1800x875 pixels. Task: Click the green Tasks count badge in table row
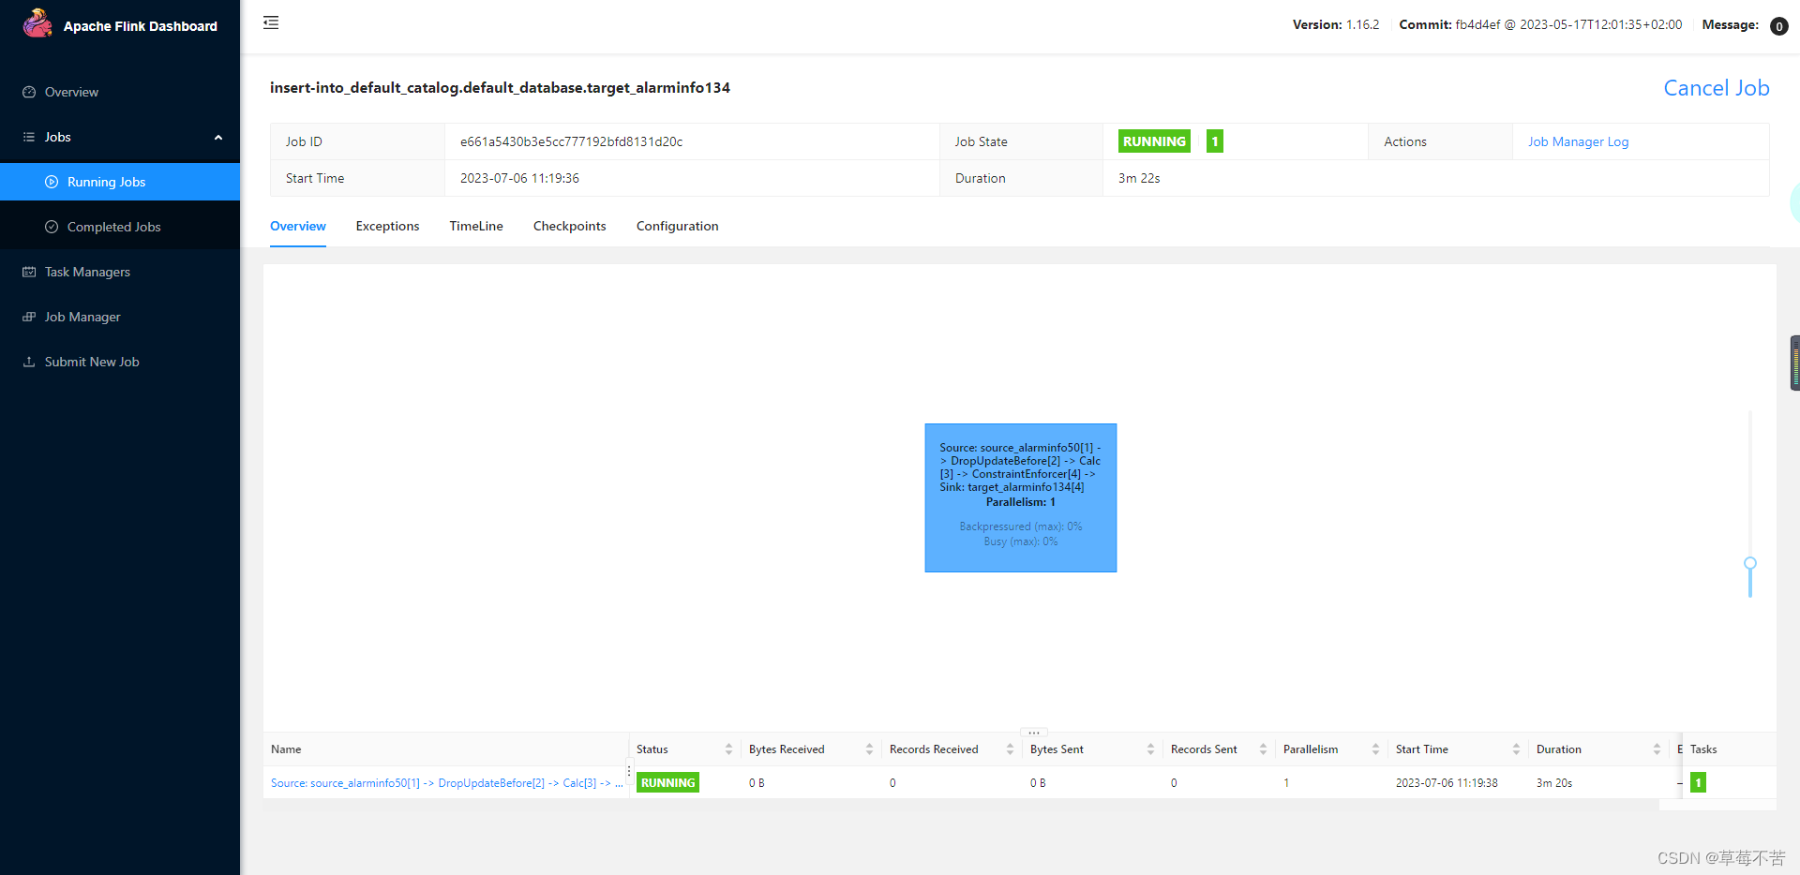click(x=1698, y=782)
